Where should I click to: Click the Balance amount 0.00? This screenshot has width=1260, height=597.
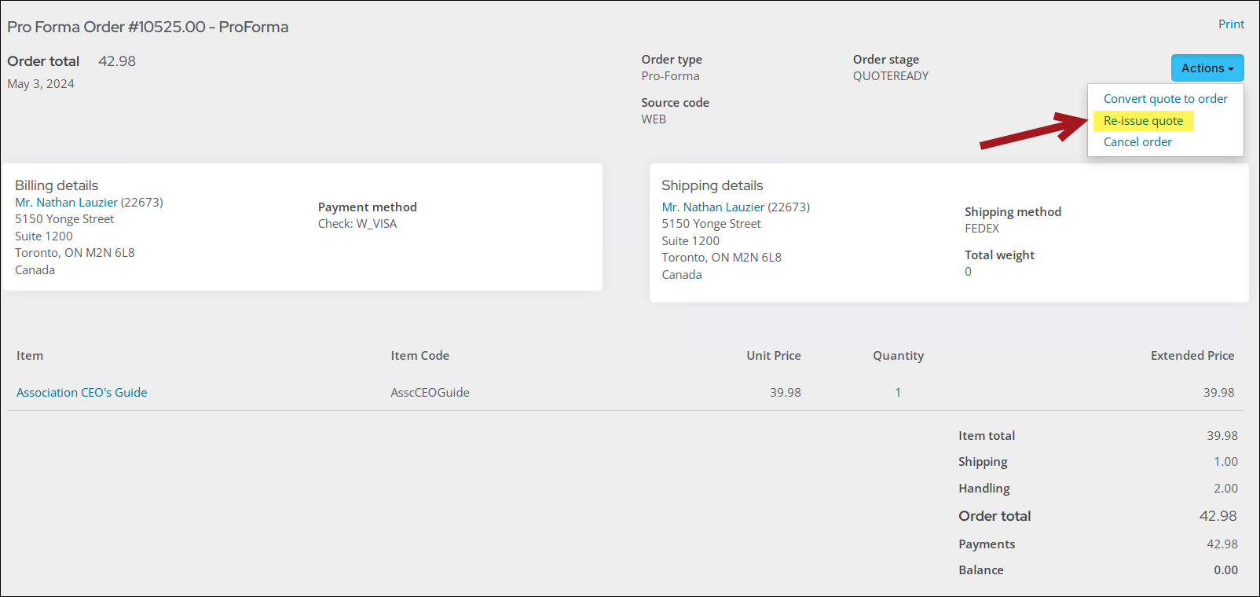(x=1225, y=570)
